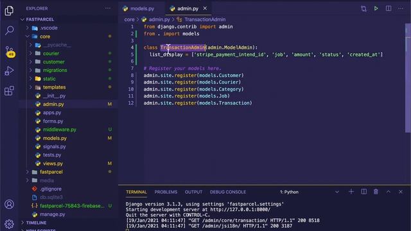The width and height of the screenshot is (411, 231).
Task: Click line number 7 in gutter
Action: tap(132, 69)
